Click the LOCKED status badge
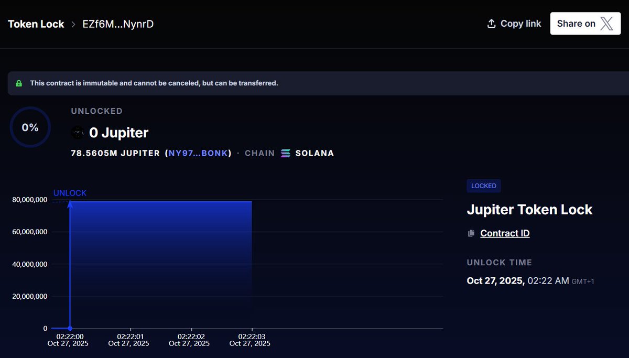Image resolution: width=629 pixels, height=358 pixels. (x=484, y=186)
